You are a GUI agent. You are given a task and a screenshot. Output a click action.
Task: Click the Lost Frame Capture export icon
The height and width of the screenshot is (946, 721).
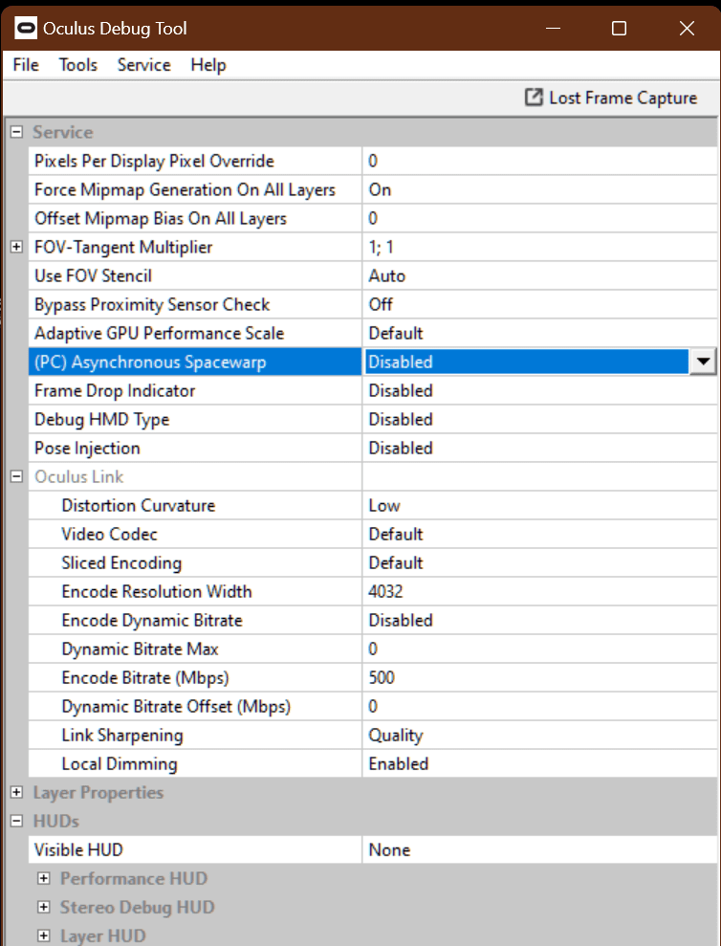point(534,98)
